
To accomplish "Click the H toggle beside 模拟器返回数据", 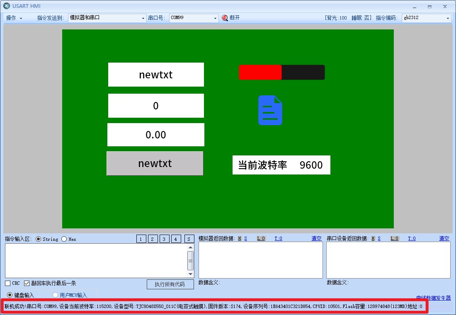I will 240,238.
